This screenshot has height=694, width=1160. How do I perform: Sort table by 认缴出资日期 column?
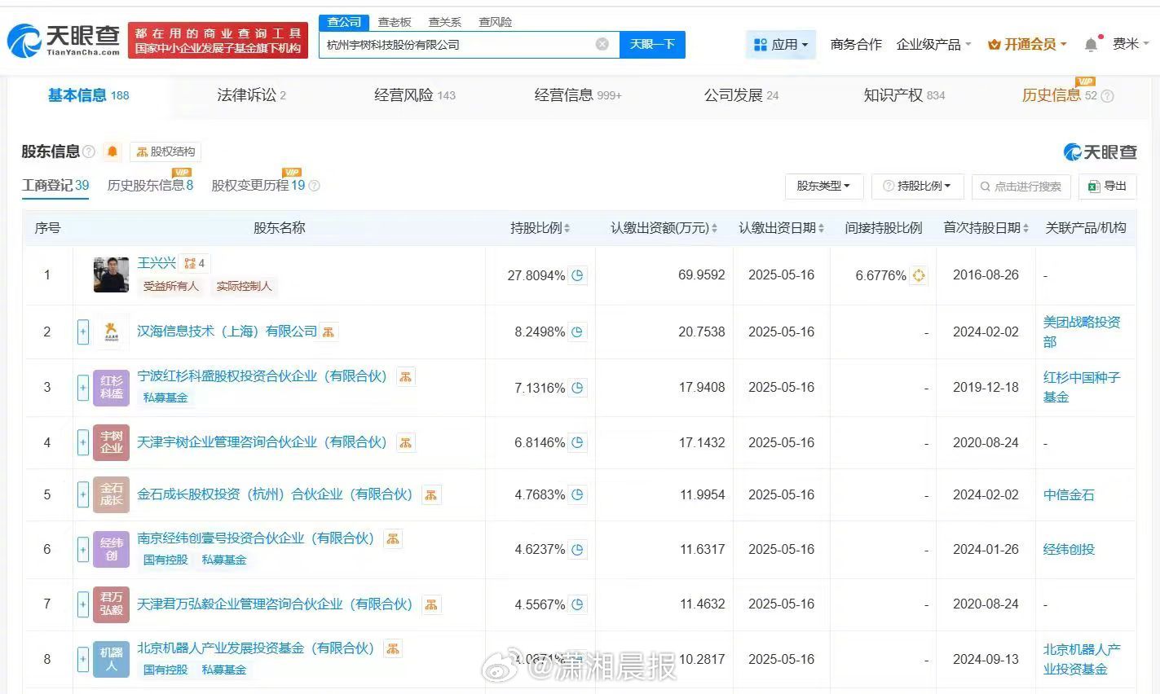click(781, 228)
